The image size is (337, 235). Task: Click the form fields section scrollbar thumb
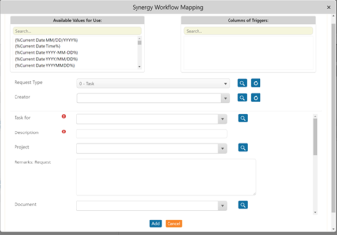[x=315, y=136]
